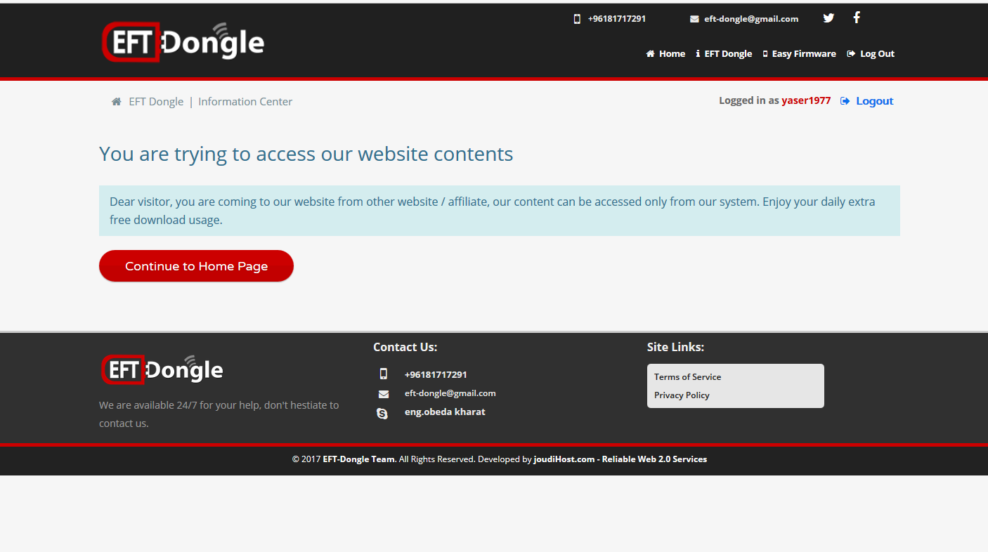This screenshot has width=988, height=552.
Task: Click the available 24/7 footer text
Action: [219, 414]
